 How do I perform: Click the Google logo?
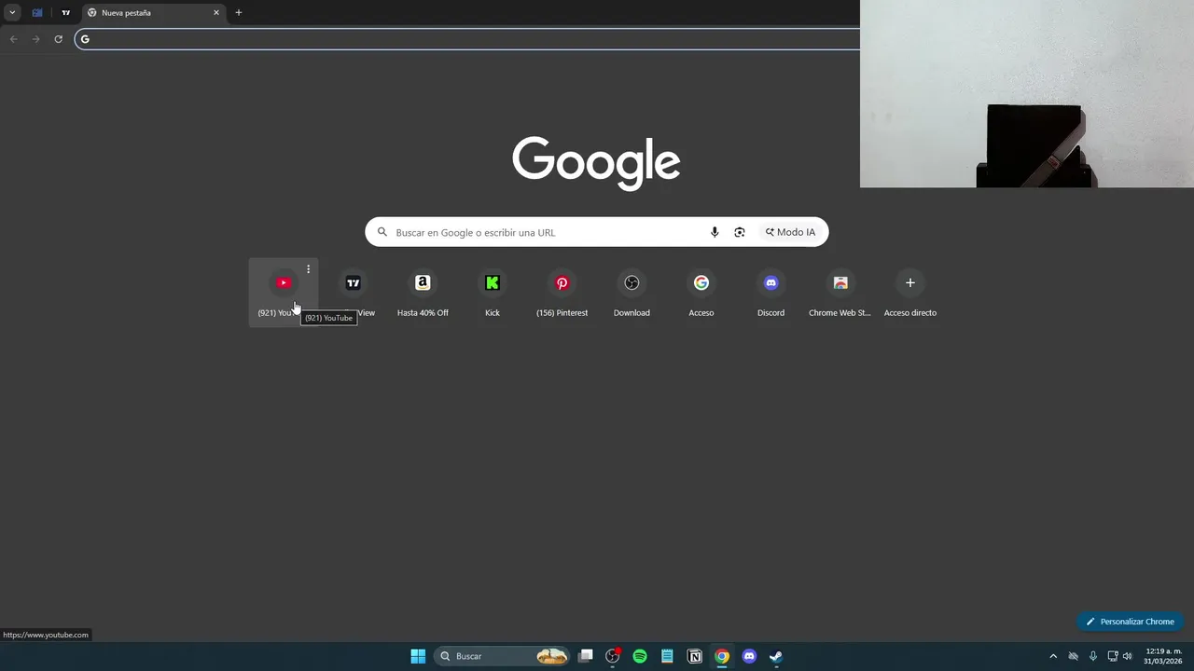(x=596, y=163)
